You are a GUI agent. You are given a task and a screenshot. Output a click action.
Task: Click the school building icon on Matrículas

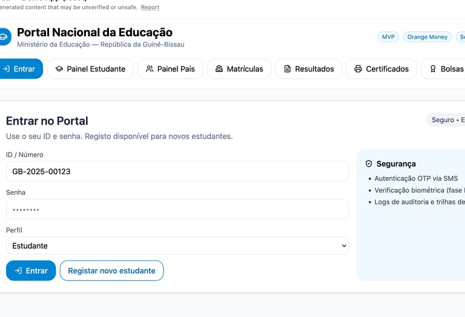point(219,69)
